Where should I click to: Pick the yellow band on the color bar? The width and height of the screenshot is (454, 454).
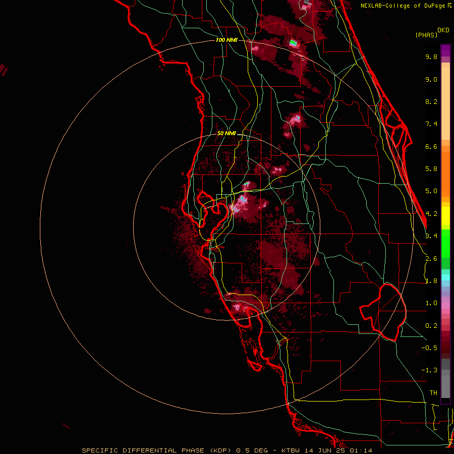click(x=445, y=216)
